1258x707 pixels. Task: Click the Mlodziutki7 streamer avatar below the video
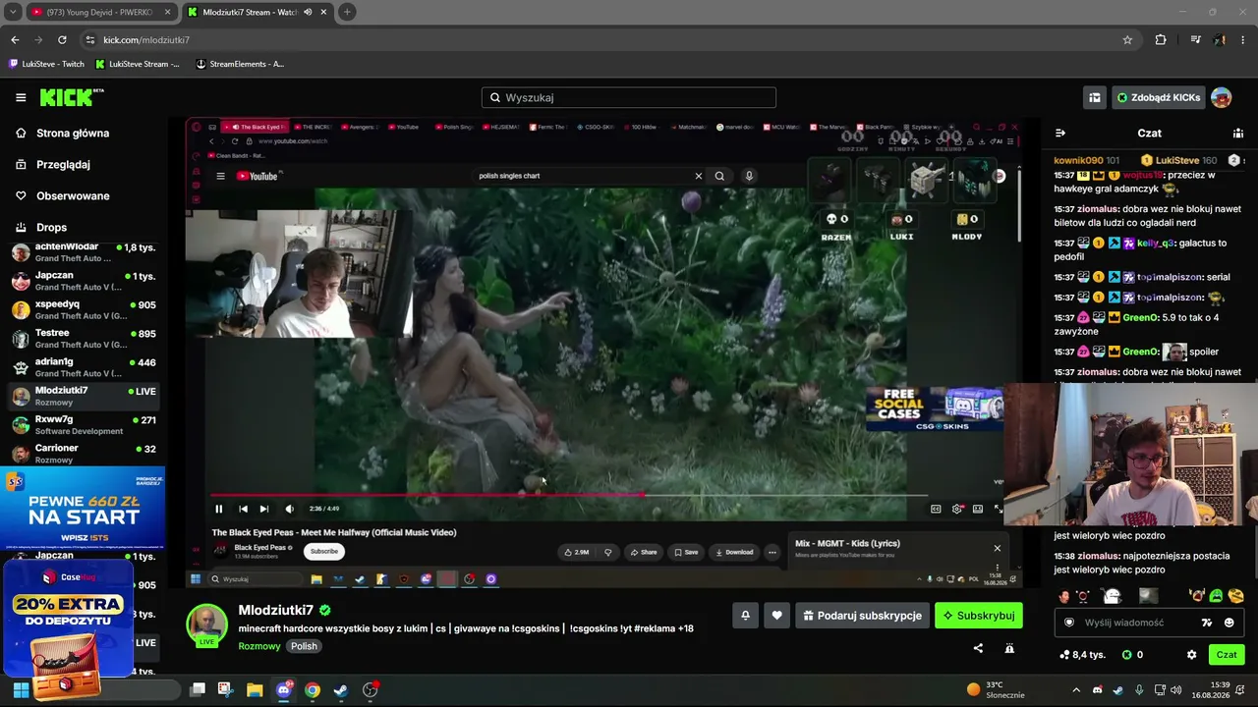pos(207,625)
